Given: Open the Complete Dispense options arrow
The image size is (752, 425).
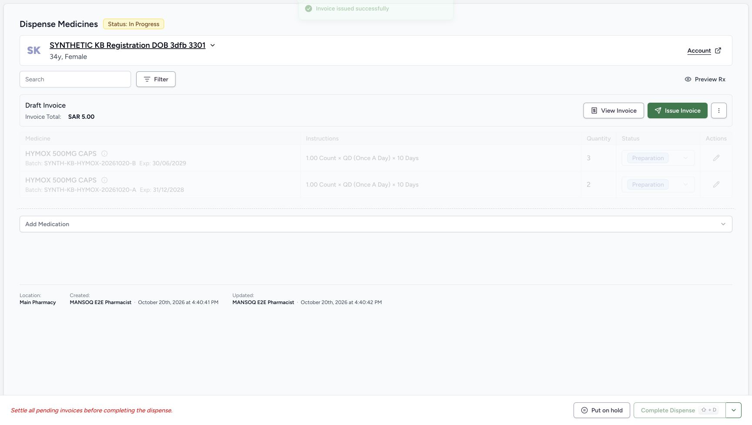Looking at the screenshot, I should click(x=734, y=410).
